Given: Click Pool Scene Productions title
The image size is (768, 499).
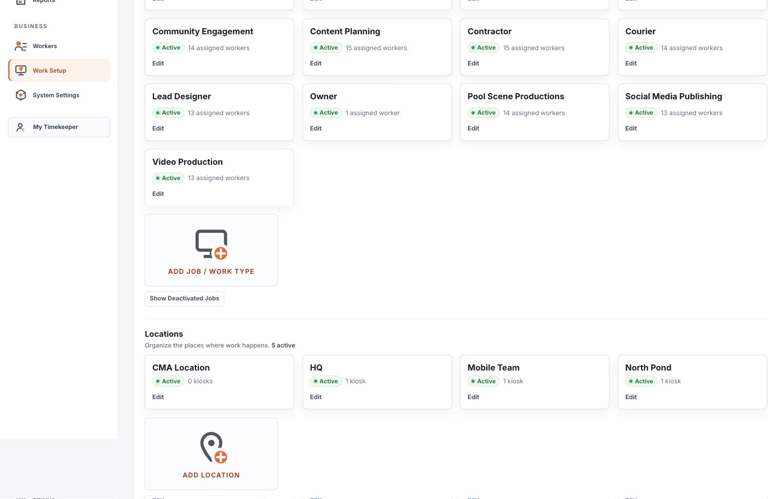Looking at the screenshot, I should (516, 97).
